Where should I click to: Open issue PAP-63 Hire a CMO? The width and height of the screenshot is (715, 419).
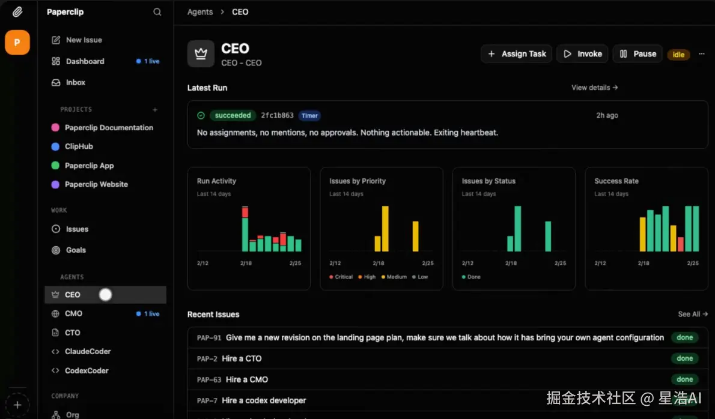click(448, 379)
